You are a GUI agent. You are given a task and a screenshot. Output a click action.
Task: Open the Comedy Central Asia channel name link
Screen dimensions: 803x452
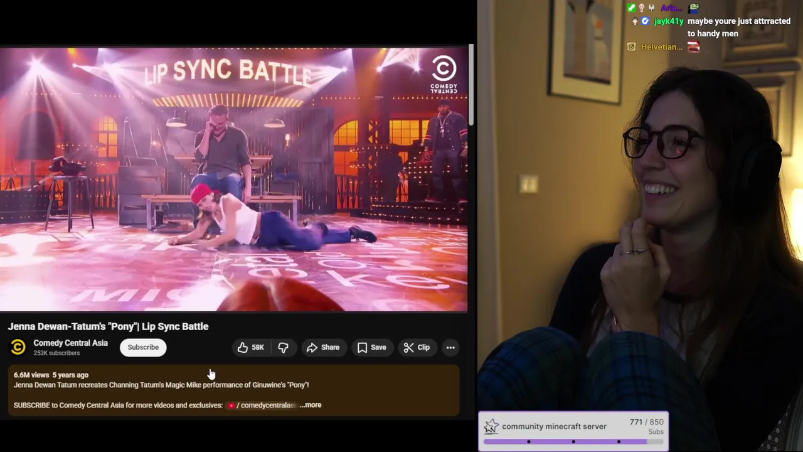[70, 343]
